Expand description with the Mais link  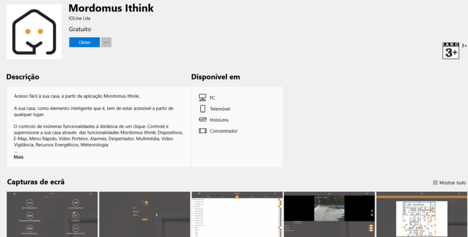click(19, 157)
